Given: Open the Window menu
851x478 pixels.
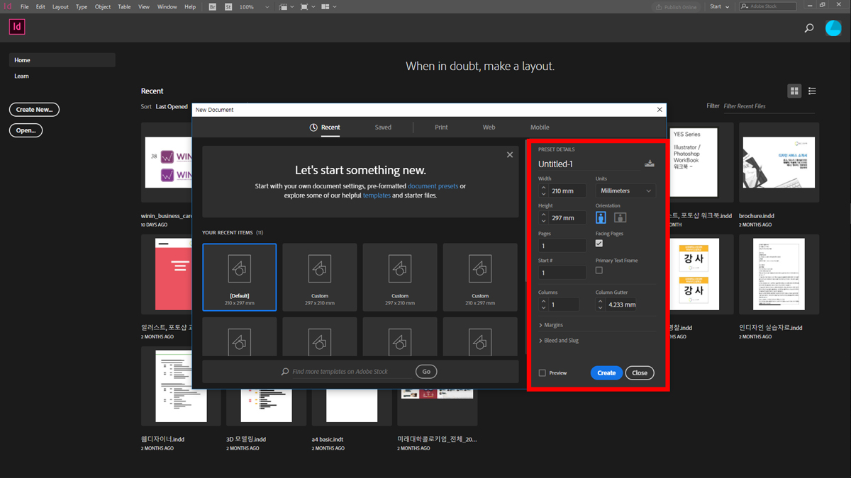Looking at the screenshot, I should click(167, 6).
